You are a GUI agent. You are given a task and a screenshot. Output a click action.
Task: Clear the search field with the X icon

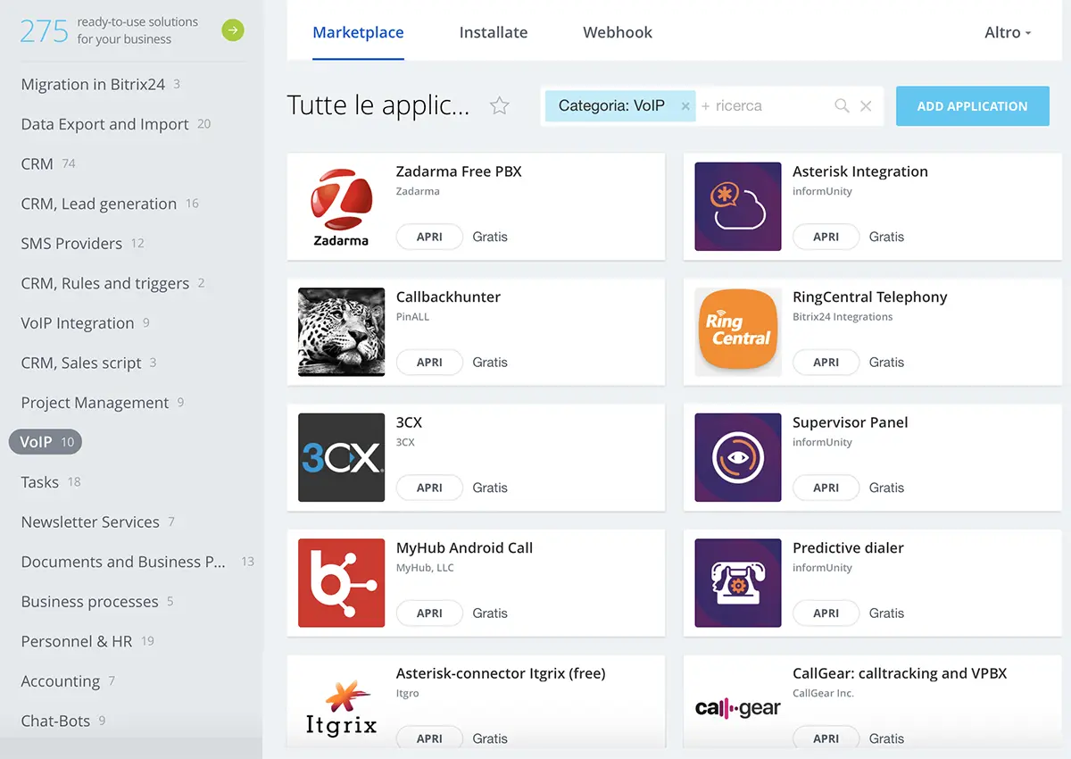pyautogui.click(x=866, y=106)
